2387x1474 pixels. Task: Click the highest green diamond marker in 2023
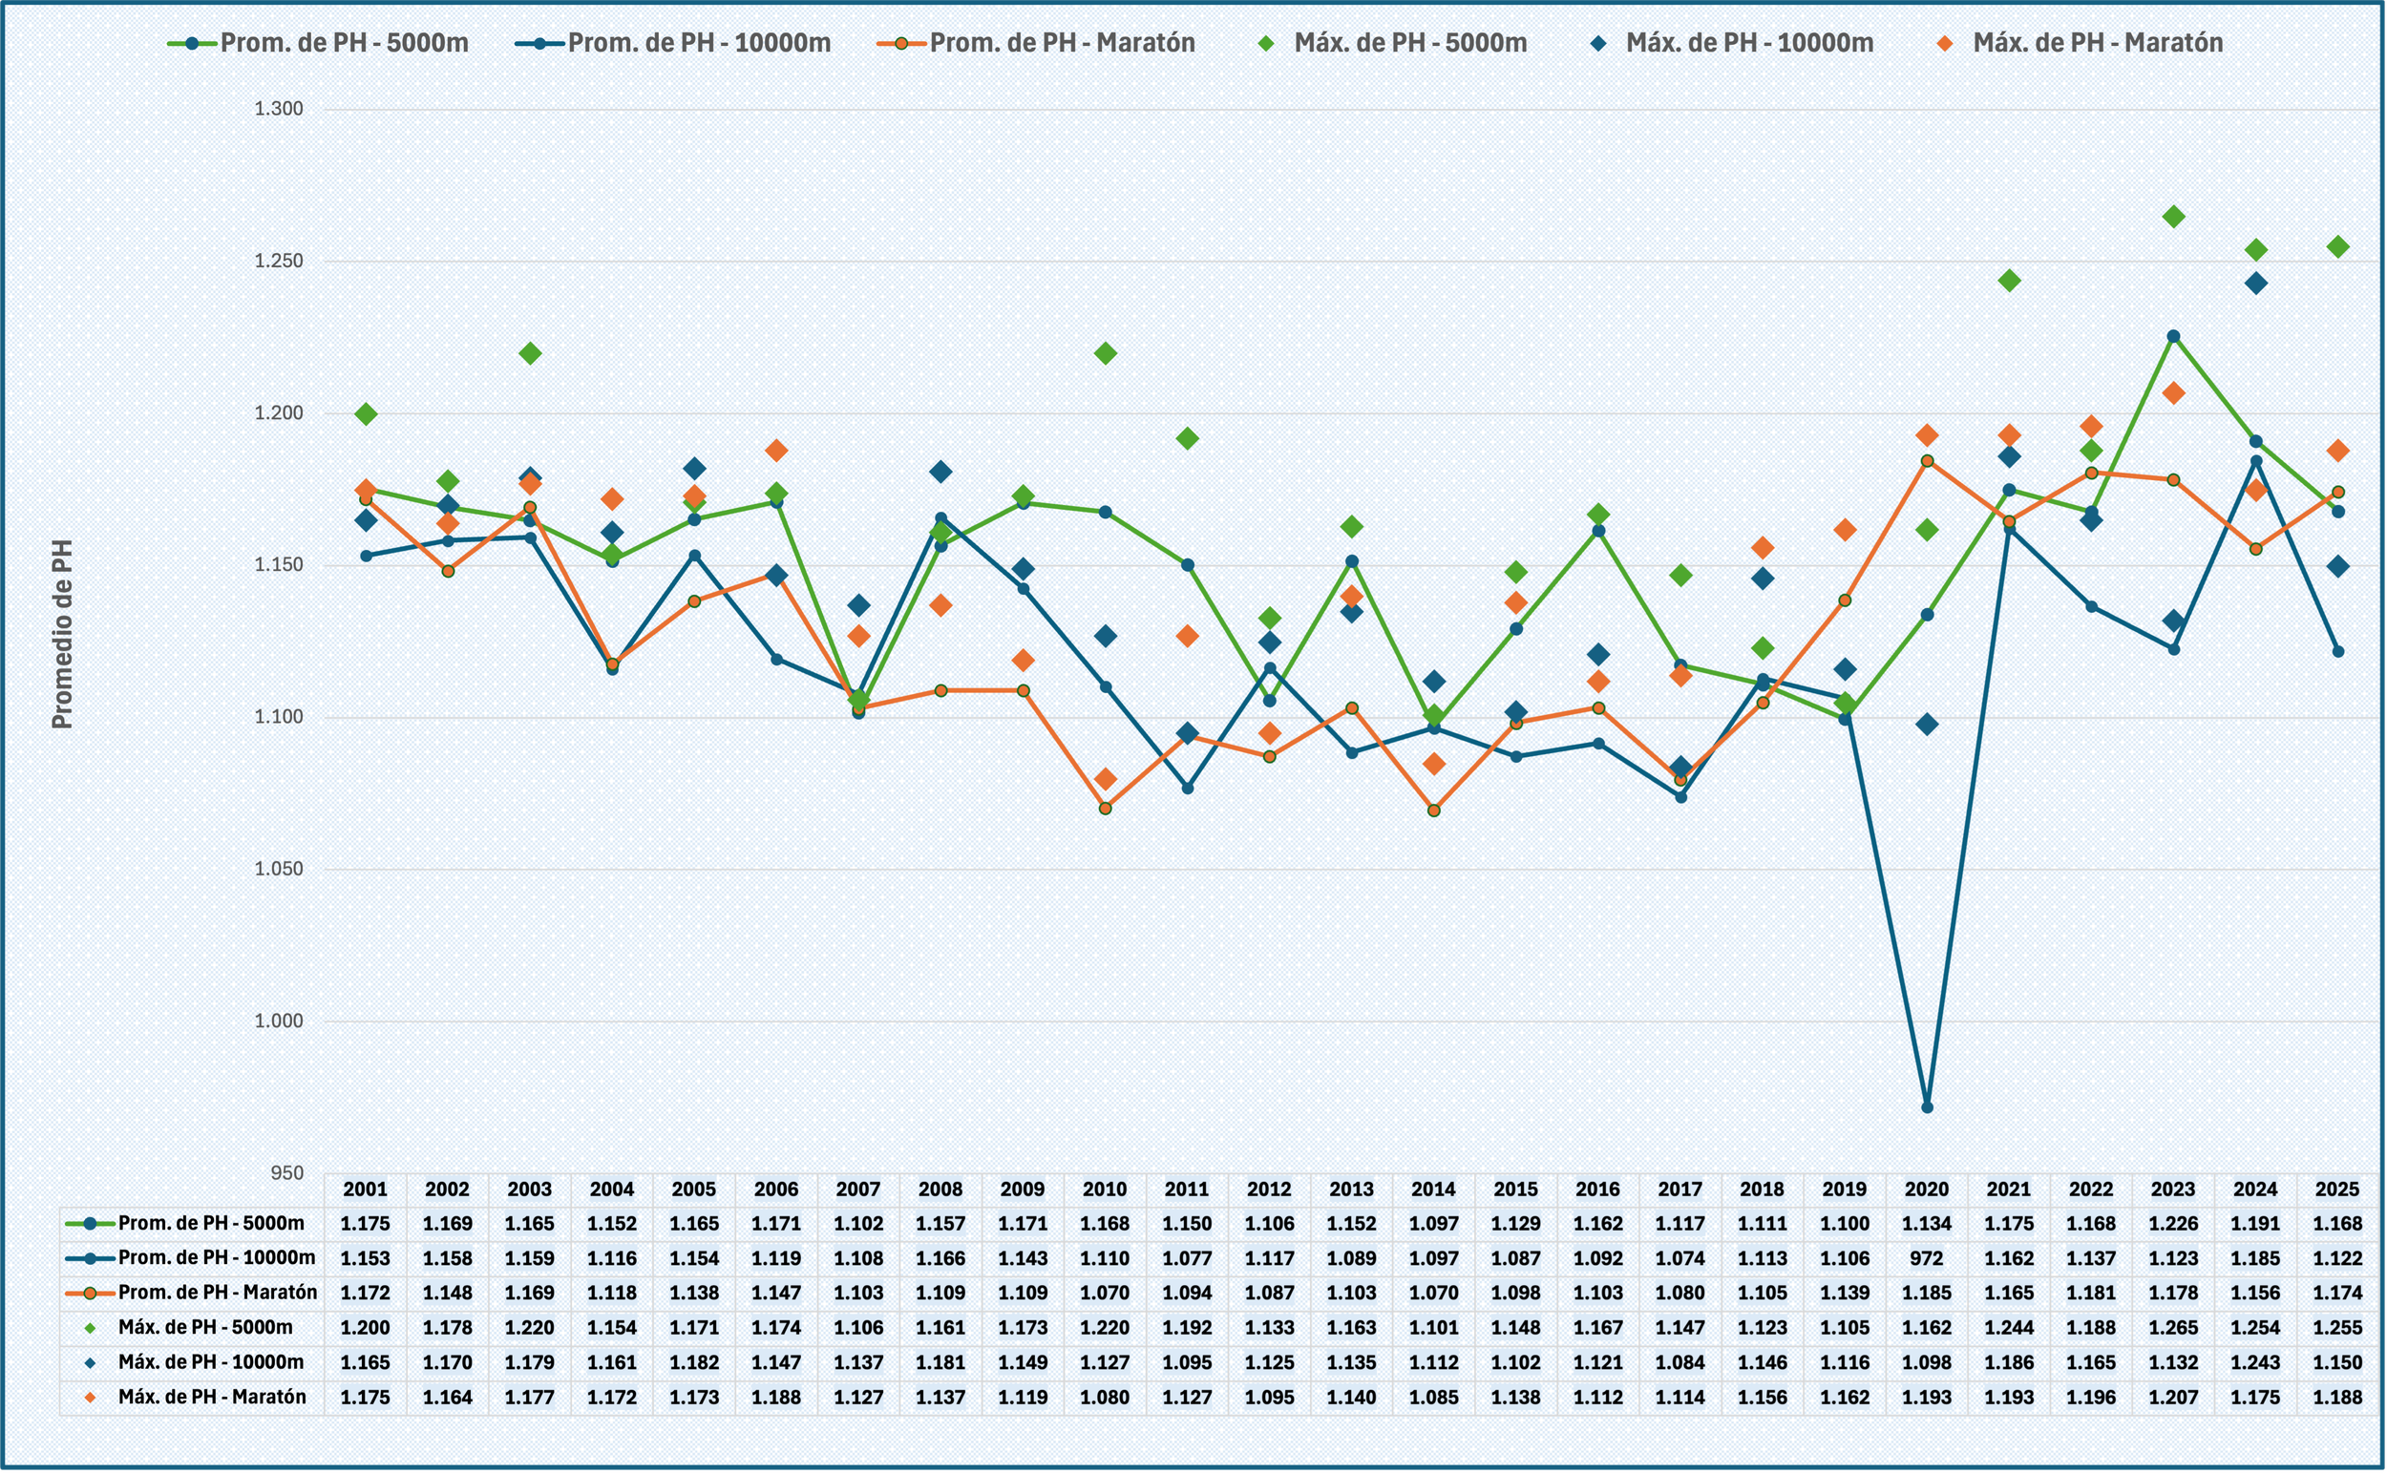click(2173, 217)
